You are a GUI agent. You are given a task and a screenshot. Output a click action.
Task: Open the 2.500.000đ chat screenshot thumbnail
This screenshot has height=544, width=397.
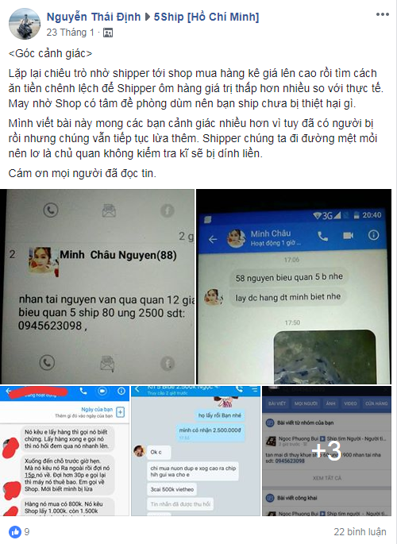tap(195, 450)
